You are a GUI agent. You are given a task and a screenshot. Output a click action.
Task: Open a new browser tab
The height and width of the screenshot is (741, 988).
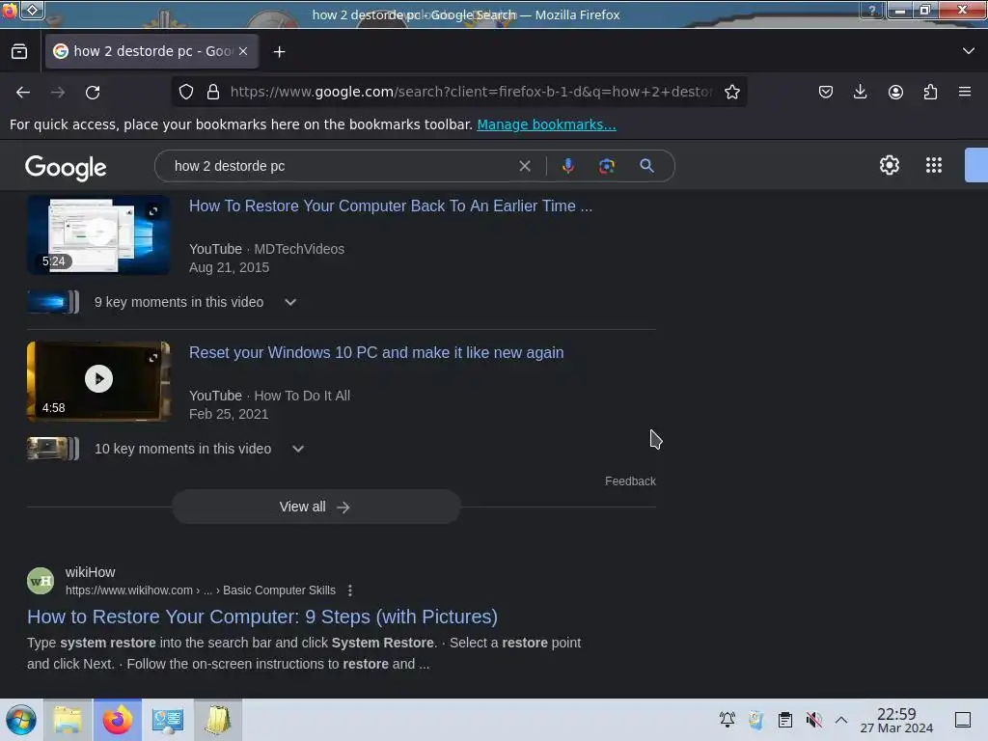[x=279, y=52]
